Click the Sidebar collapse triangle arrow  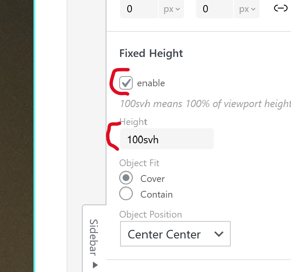click(95, 265)
